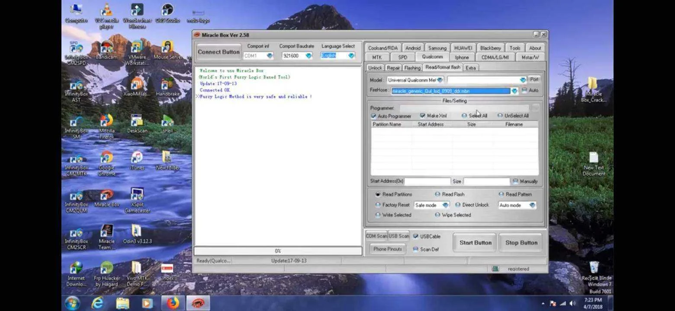The image size is (675, 311).
Task: Open the Language Select dropdown
Action: (351, 55)
